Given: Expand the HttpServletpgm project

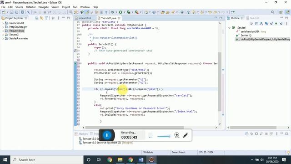Looking at the screenshot, I should [x=3, y=27].
